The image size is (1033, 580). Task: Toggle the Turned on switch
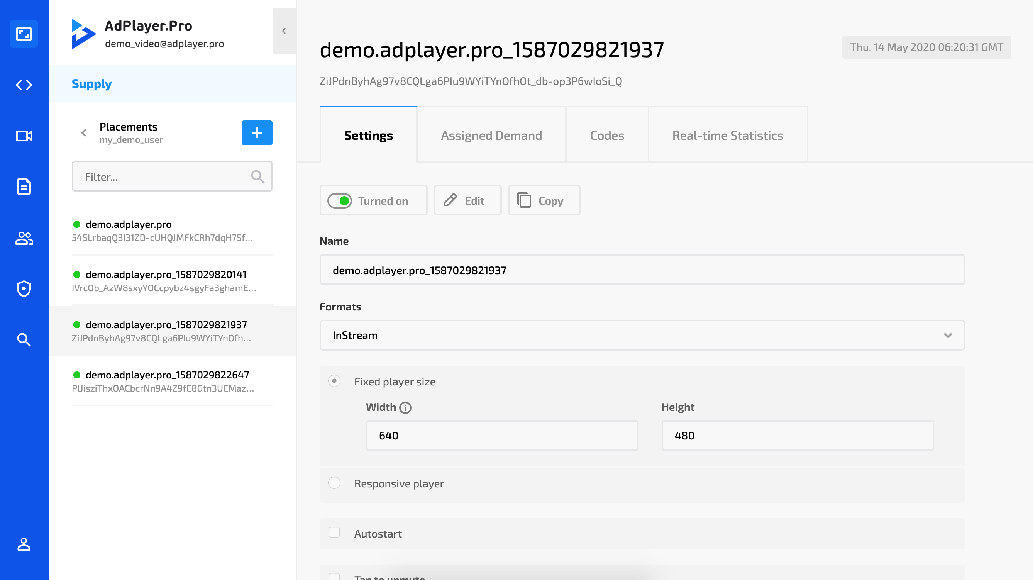[340, 200]
